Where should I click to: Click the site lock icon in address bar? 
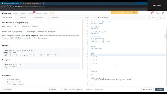14,6
